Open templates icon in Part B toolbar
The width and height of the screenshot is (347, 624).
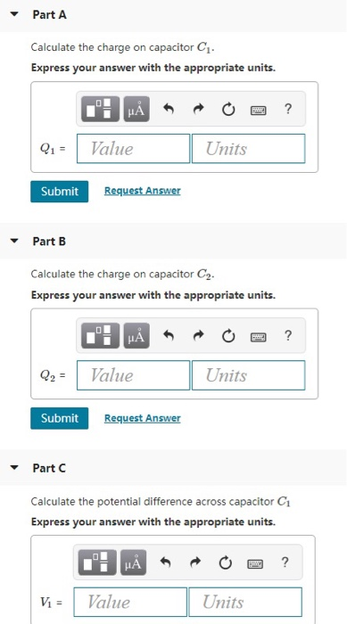(101, 335)
